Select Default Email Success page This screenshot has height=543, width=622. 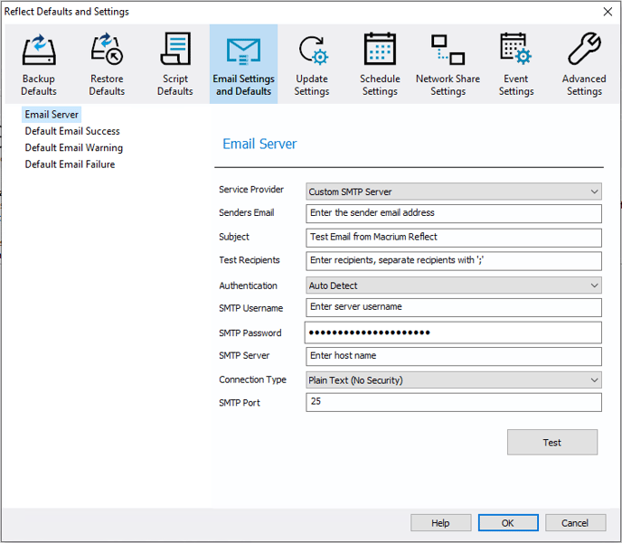tap(72, 131)
